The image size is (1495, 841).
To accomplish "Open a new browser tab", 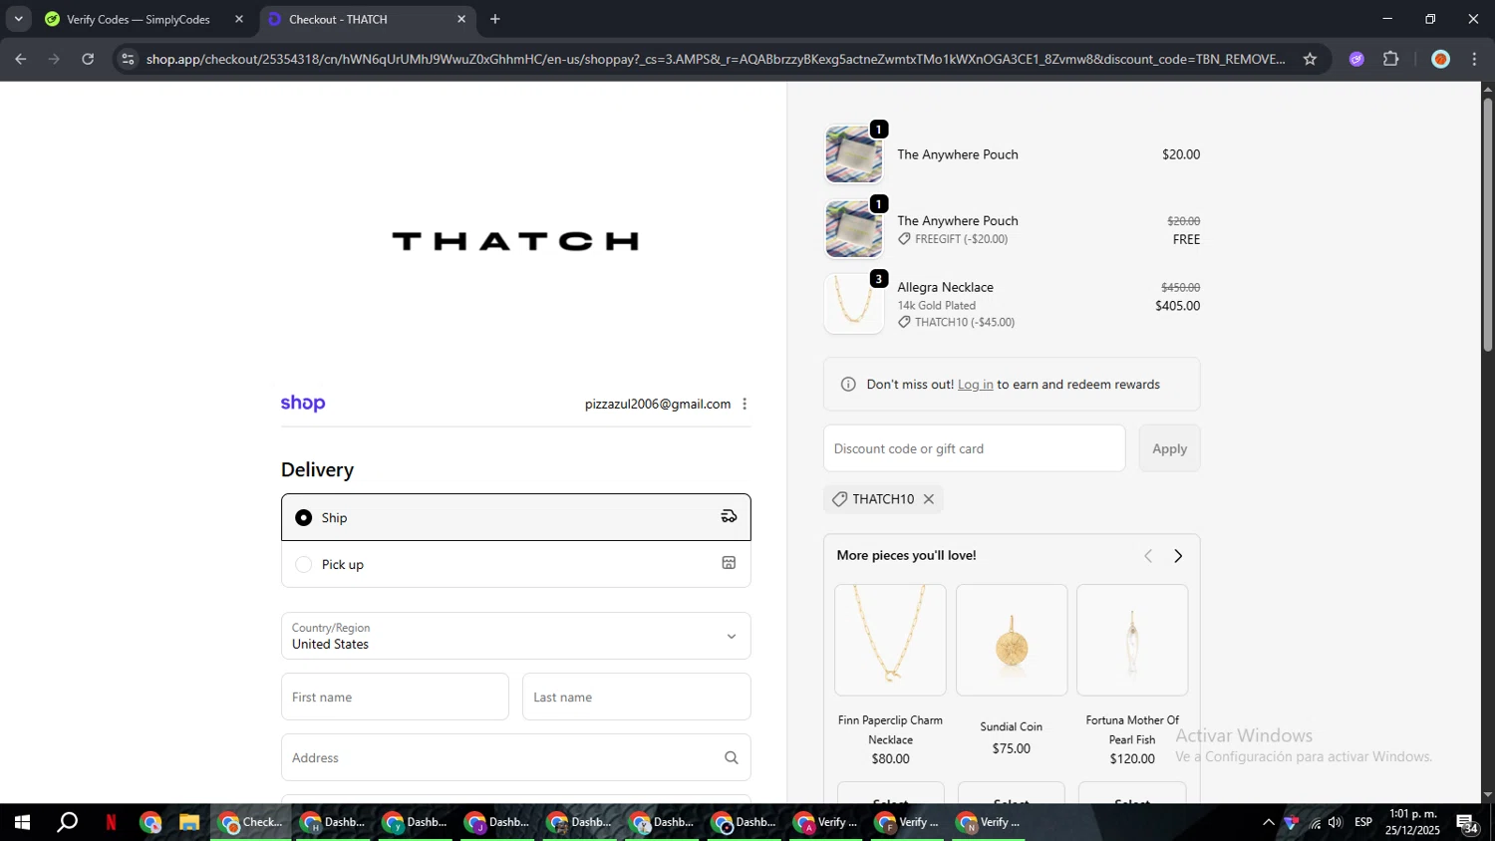I will [494, 19].
